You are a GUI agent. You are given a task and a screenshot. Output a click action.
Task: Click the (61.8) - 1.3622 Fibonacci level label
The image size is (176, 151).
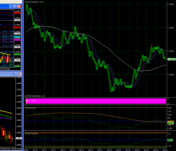(8, 35)
